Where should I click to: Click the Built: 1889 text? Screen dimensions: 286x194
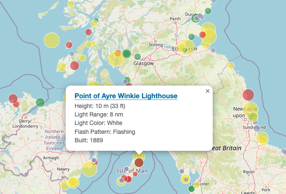tap(89, 140)
